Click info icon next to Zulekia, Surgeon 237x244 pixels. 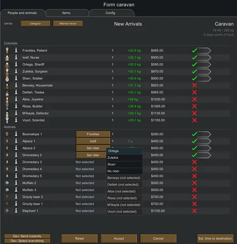pyautogui.click(x=16, y=72)
